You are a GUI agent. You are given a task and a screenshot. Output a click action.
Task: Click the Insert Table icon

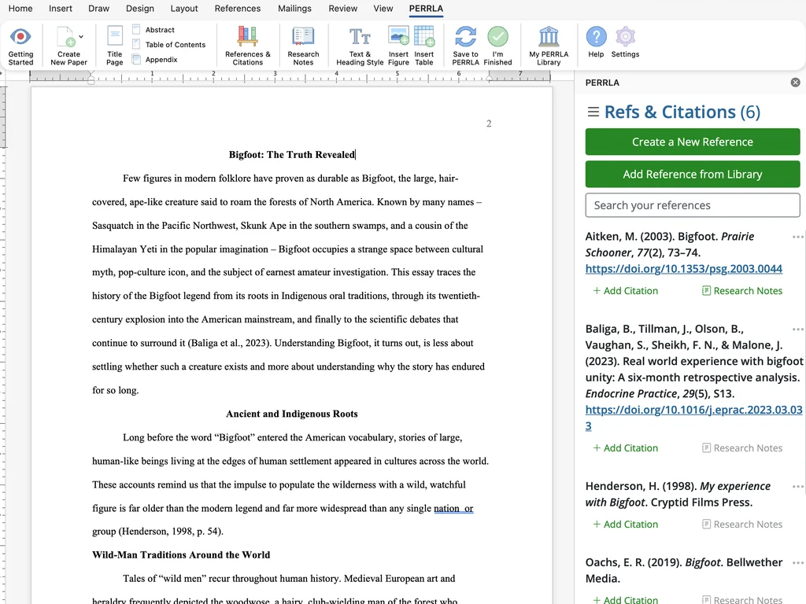pos(424,37)
